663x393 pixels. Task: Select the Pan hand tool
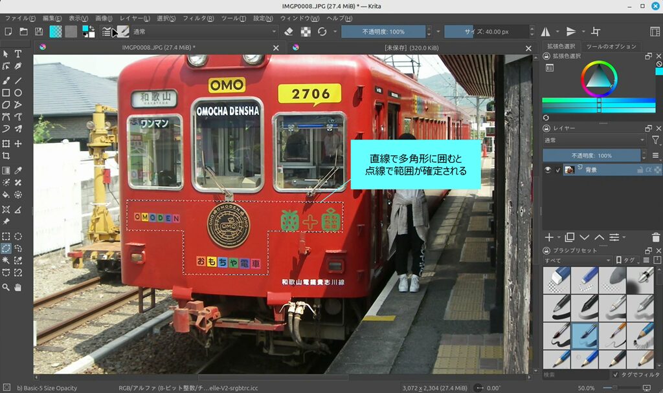(18, 286)
